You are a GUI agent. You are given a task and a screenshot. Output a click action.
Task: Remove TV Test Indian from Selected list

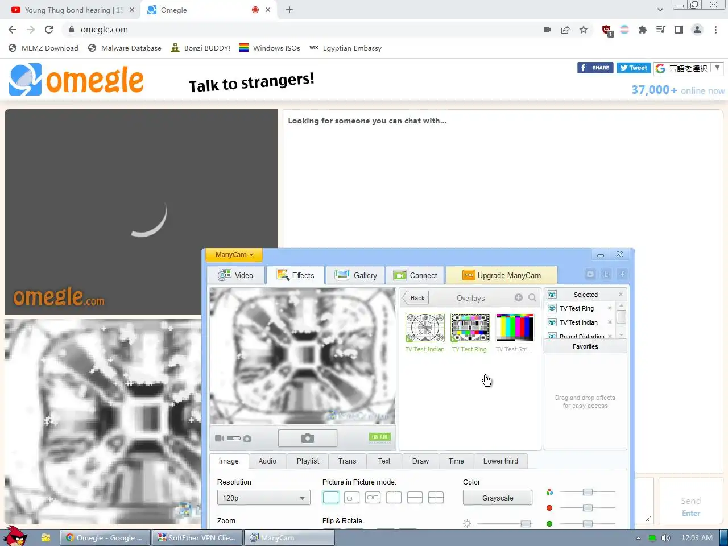(x=610, y=322)
